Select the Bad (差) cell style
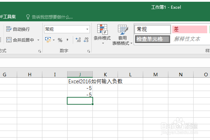 [190, 29]
